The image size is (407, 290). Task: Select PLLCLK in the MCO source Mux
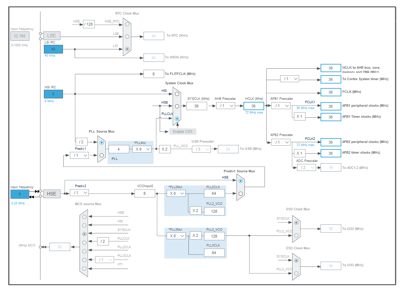[84, 242]
